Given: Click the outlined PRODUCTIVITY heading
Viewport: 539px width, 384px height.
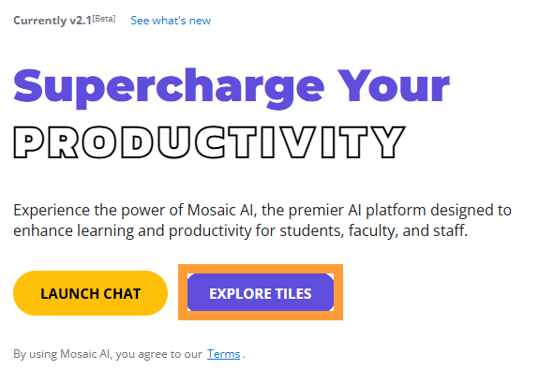Looking at the screenshot, I should 209,142.
